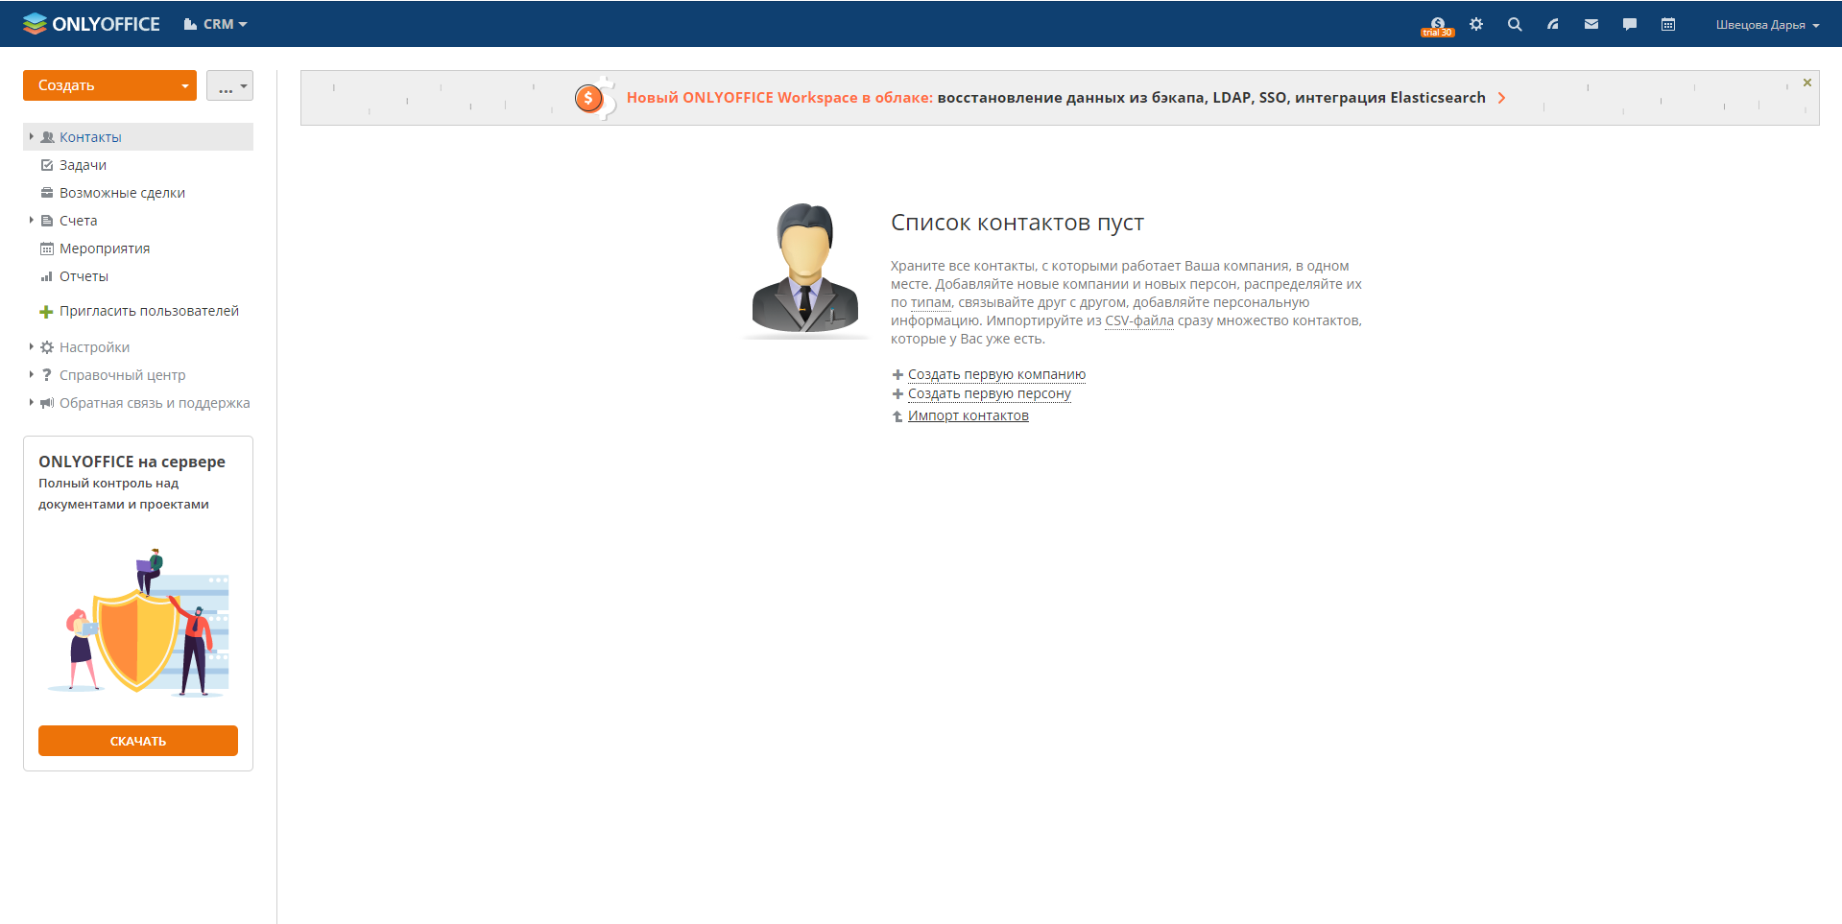Click the search magnifier icon
Image resolution: width=1842 pixels, height=924 pixels.
pos(1515,24)
